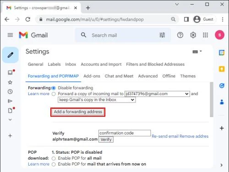229x172 pixels.
Task: Open input tools dropdown in Settings header
Action: click(x=197, y=52)
